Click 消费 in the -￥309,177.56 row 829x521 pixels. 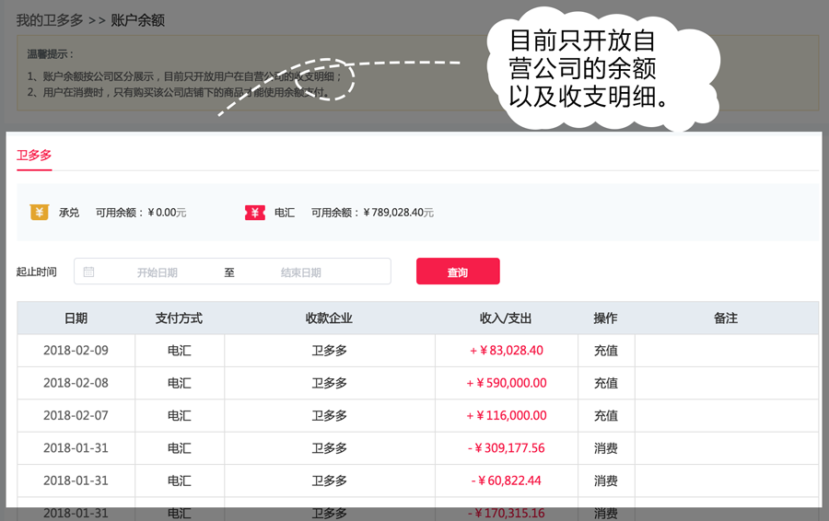tap(606, 448)
